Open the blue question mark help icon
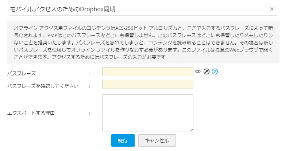The image size is (285, 151). (215, 72)
